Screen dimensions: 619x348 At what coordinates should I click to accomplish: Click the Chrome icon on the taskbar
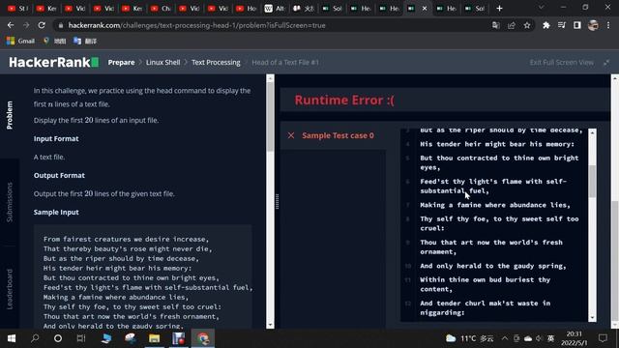[203, 338]
